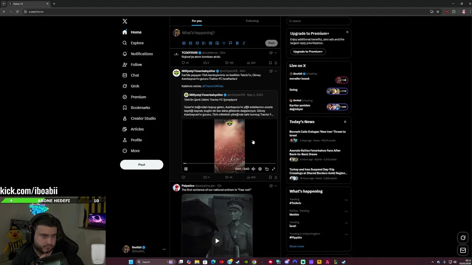
Task: Tag location in post composer
Action: coord(223,43)
